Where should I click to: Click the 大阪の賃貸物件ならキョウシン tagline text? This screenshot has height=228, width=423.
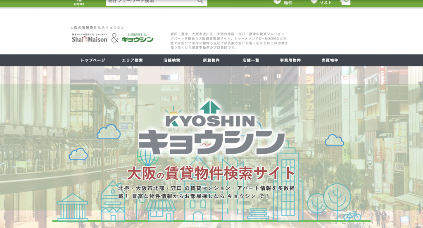click(97, 28)
